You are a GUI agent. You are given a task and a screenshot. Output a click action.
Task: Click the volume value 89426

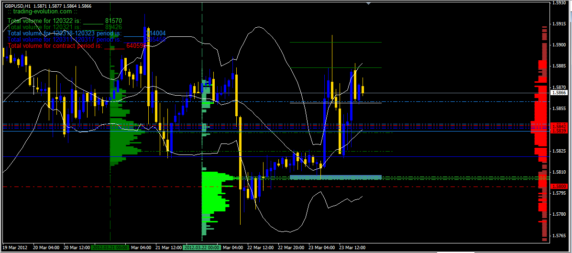113,27
